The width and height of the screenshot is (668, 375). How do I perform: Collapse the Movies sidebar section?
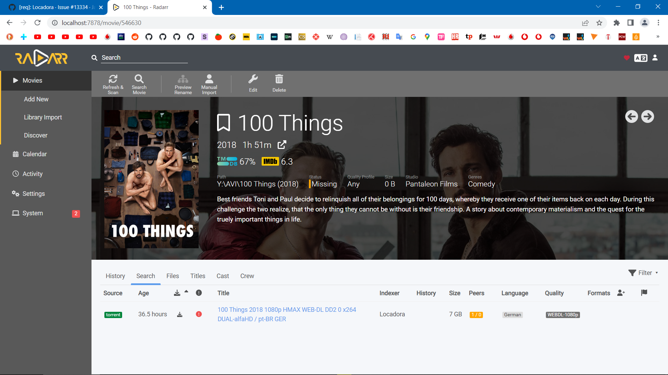[x=32, y=81]
